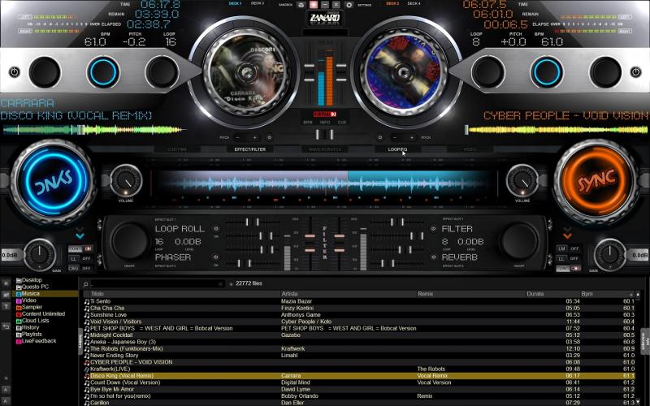Select DECK 3 tab

[x=257, y=3]
